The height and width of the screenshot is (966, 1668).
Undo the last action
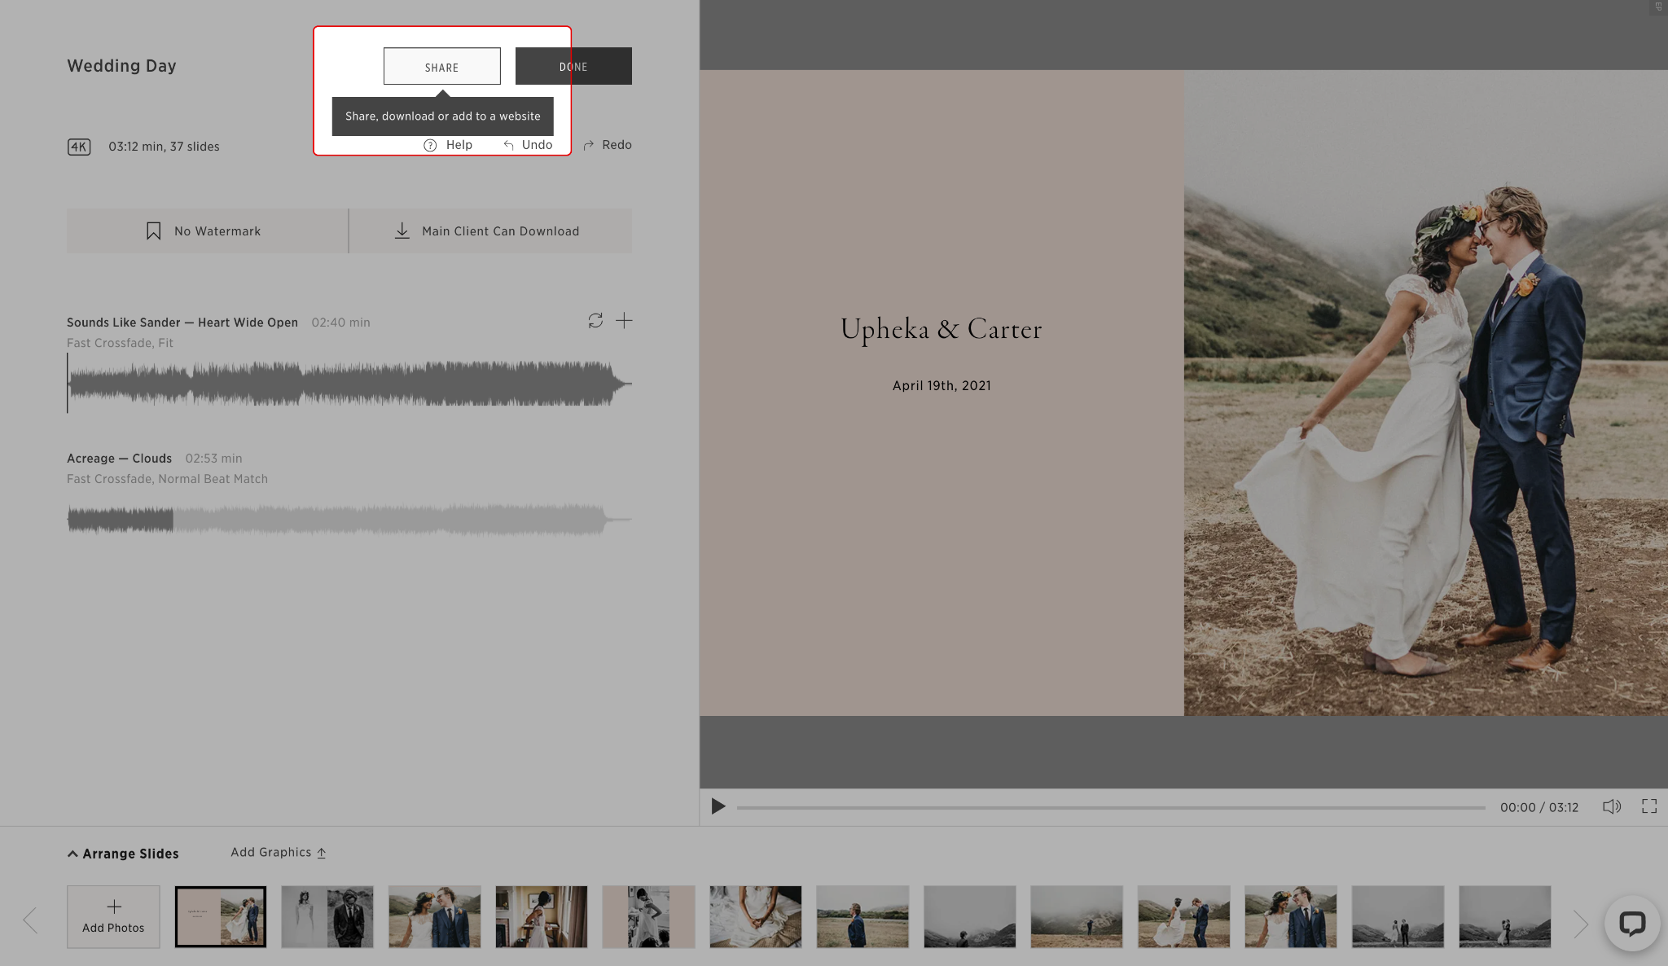tap(528, 145)
